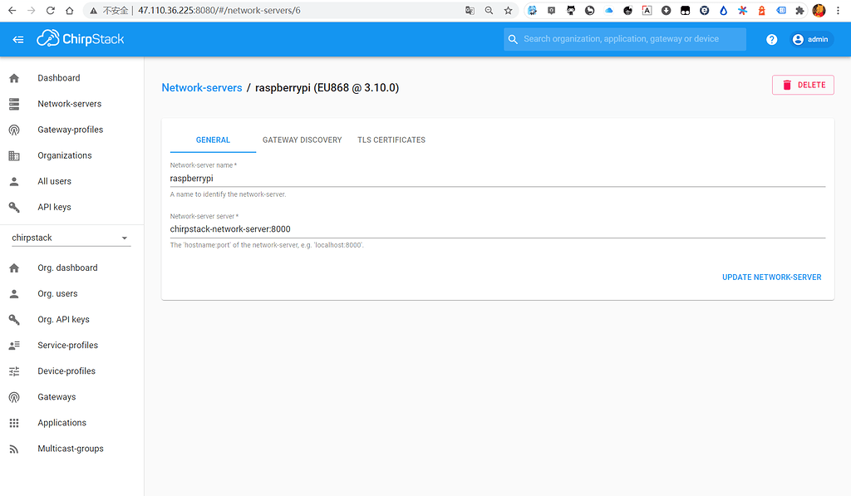Open the TLS CERTIFICATES tab
851x496 pixels.
tap(391, 140)
